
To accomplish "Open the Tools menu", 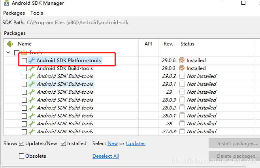I will tap(37, 13).
